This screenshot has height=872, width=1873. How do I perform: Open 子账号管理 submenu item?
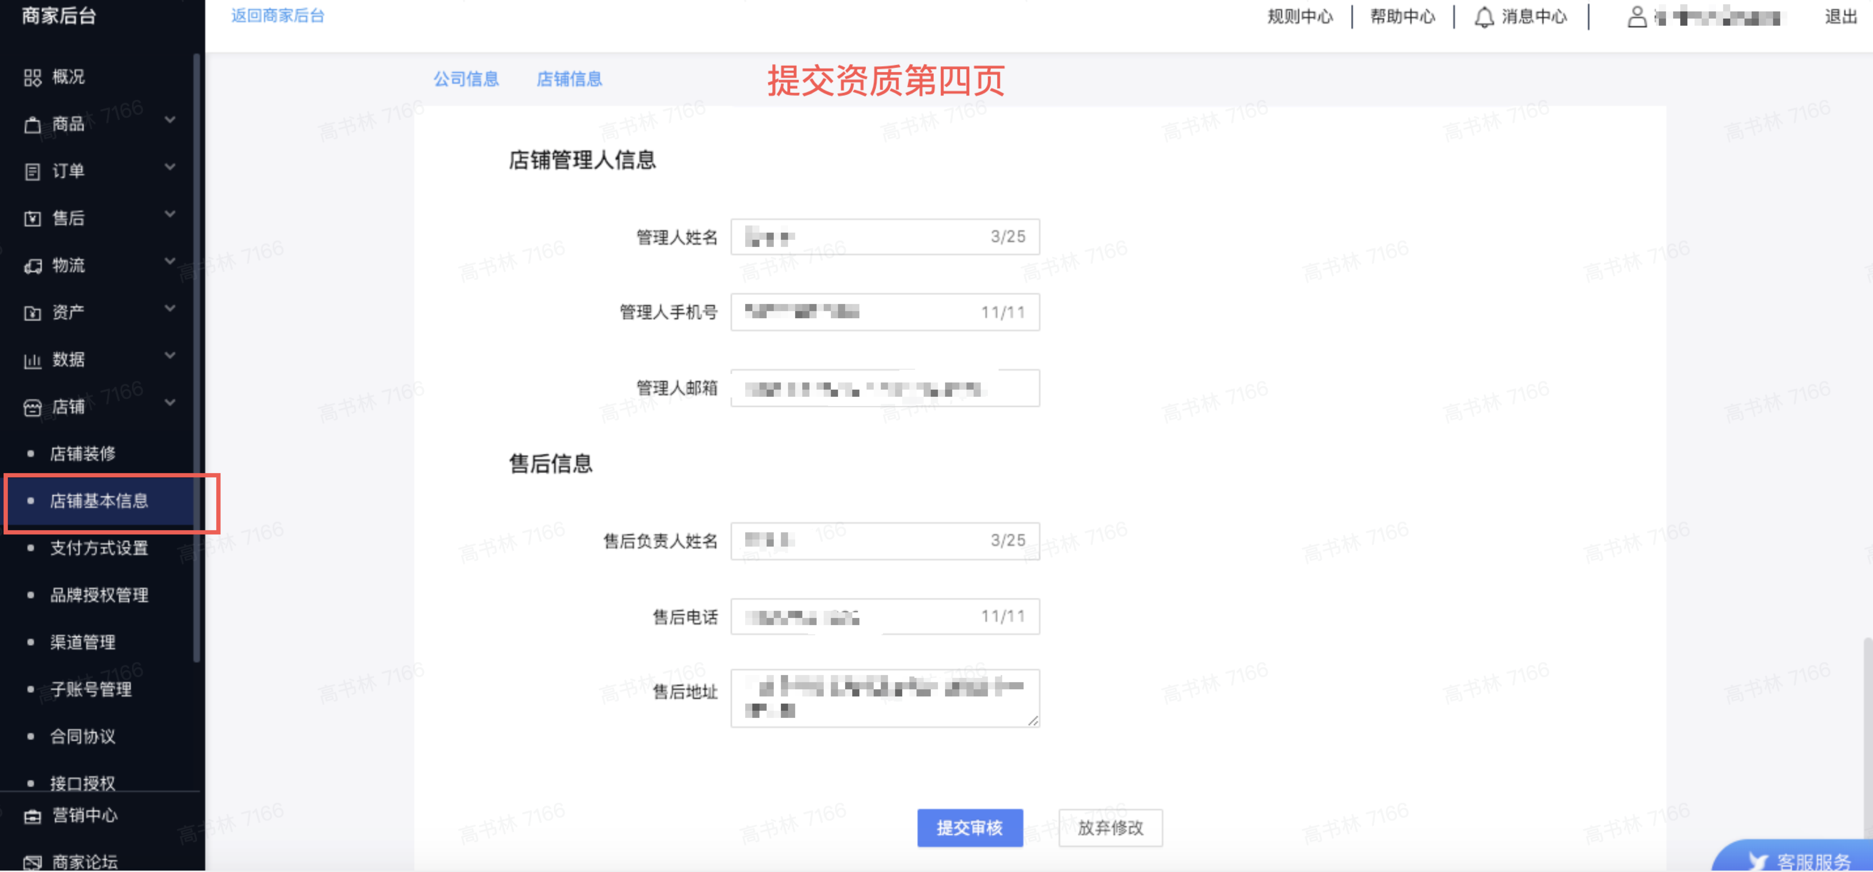pyautogui.click(x=91, y=690)
